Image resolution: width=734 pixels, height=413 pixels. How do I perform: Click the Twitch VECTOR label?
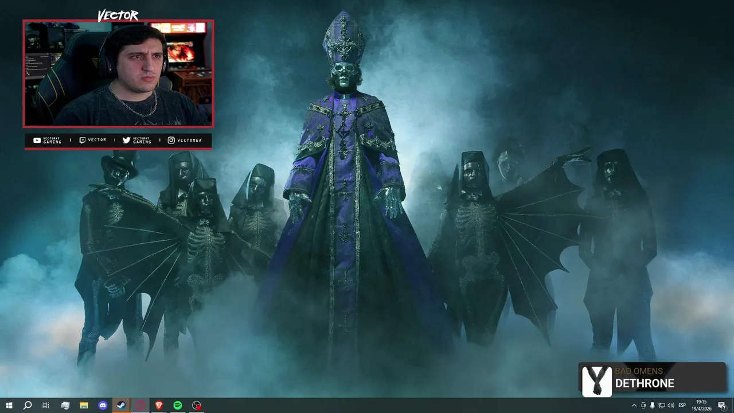pyautogui.click(x=92, y=141)
